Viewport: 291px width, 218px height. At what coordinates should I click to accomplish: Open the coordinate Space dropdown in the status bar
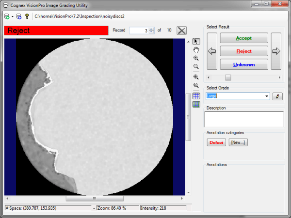point(93,208)
